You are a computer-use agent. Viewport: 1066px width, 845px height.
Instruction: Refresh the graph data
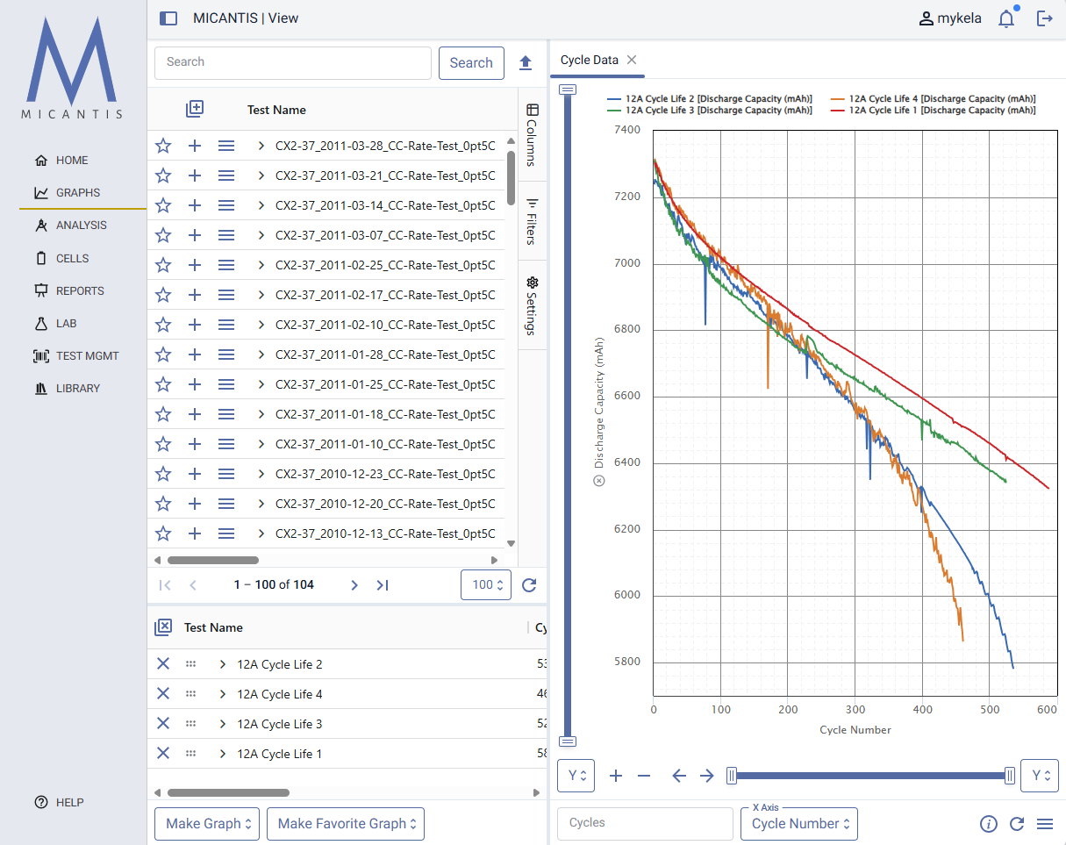[x=1017, y=824]
